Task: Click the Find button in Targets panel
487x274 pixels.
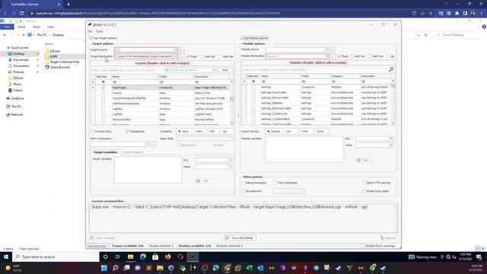Action: [x=225, y=70]
